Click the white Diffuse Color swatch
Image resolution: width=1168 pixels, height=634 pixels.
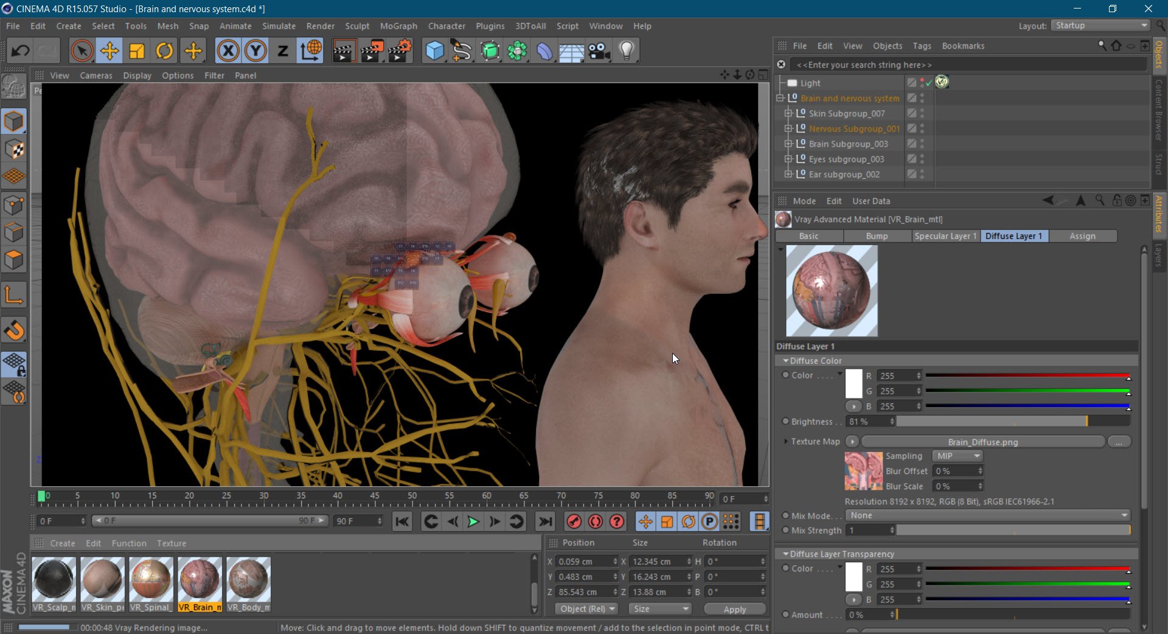pyautogui.click(x=853, y=383)
